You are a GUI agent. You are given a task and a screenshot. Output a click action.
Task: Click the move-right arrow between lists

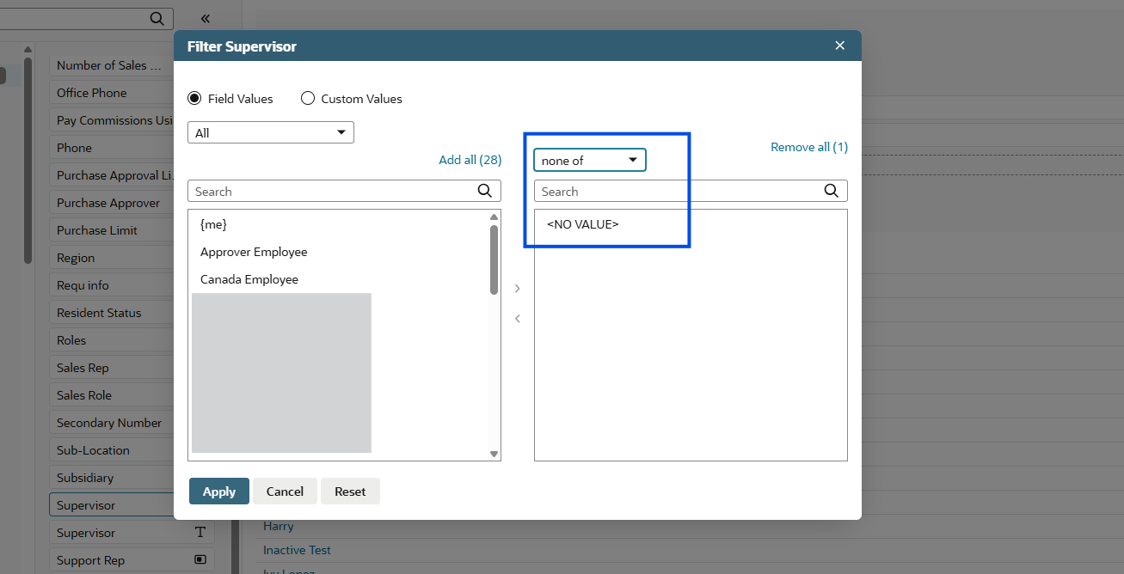pos(518,289)
